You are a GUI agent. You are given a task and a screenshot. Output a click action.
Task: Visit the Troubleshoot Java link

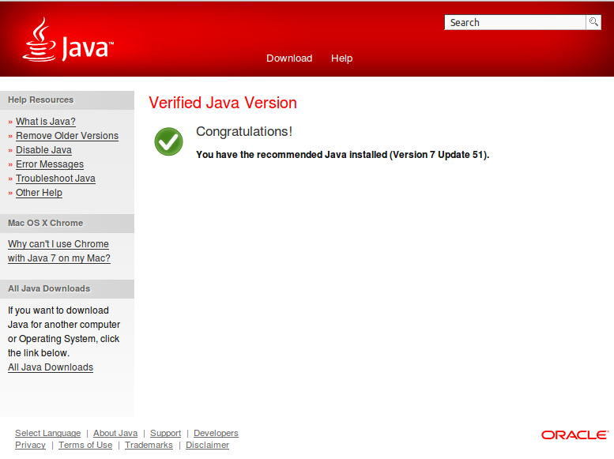coord(55,179)
